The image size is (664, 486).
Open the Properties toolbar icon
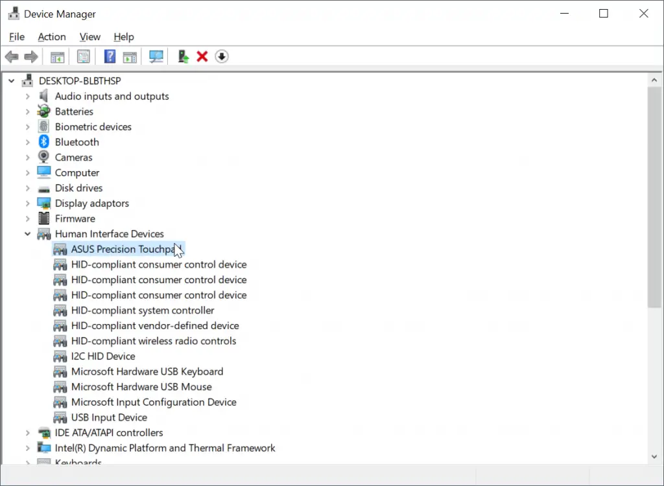click(84, 56)
